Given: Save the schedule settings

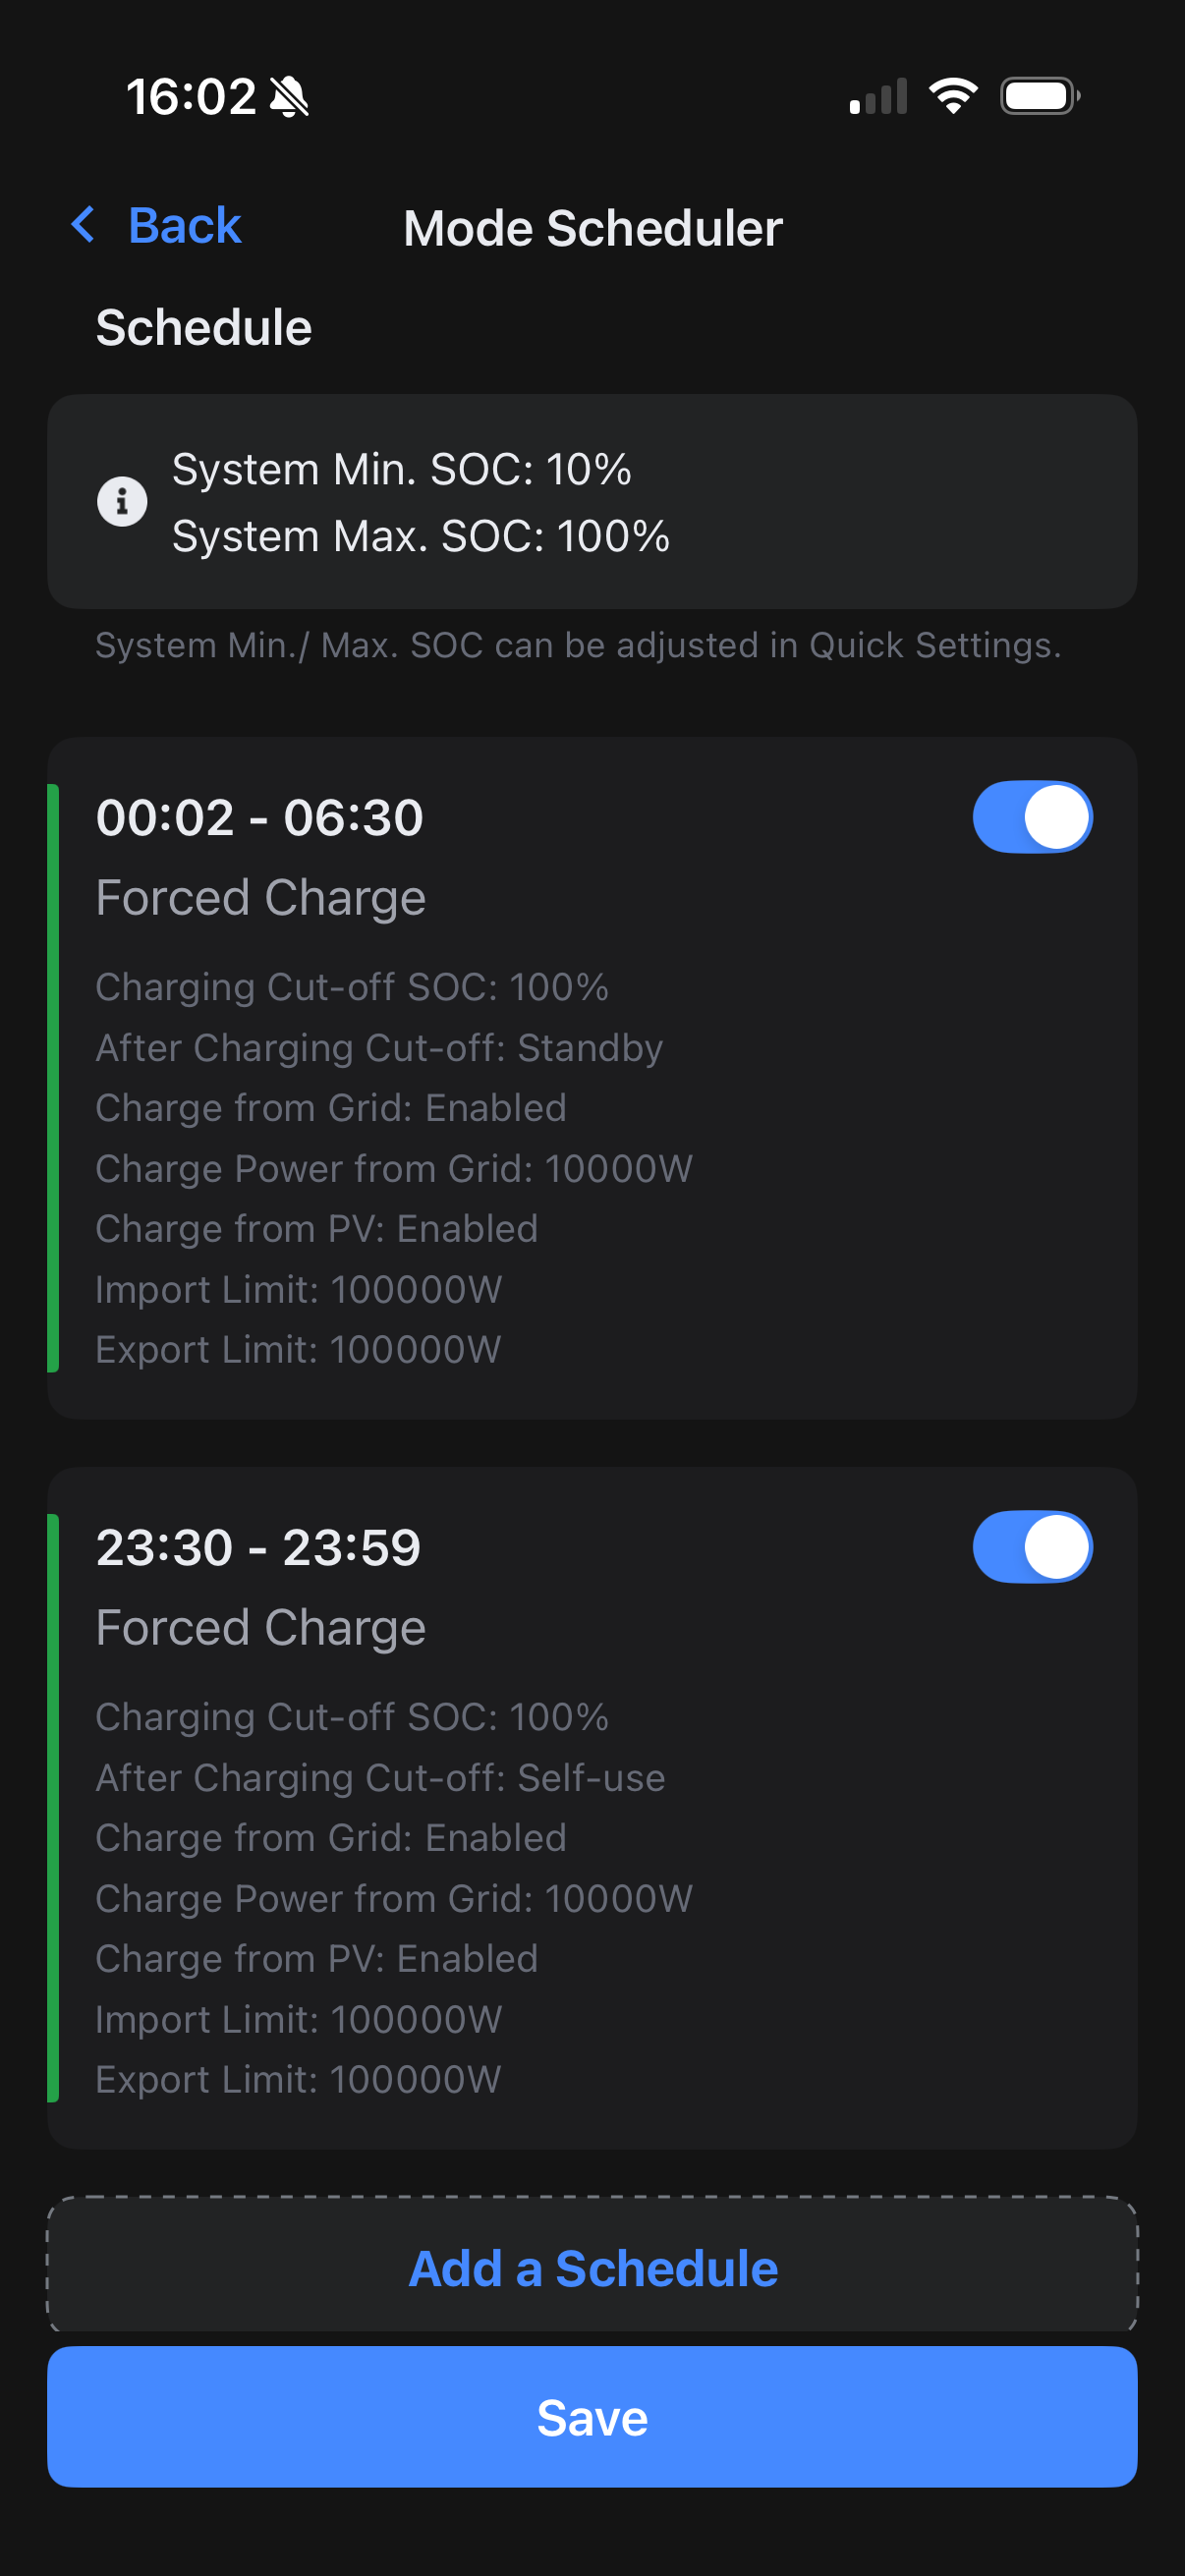Looking at the screenshot, I should coord(592,2417).
